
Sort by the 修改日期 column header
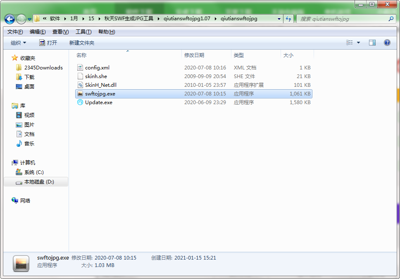pos(206,55)
